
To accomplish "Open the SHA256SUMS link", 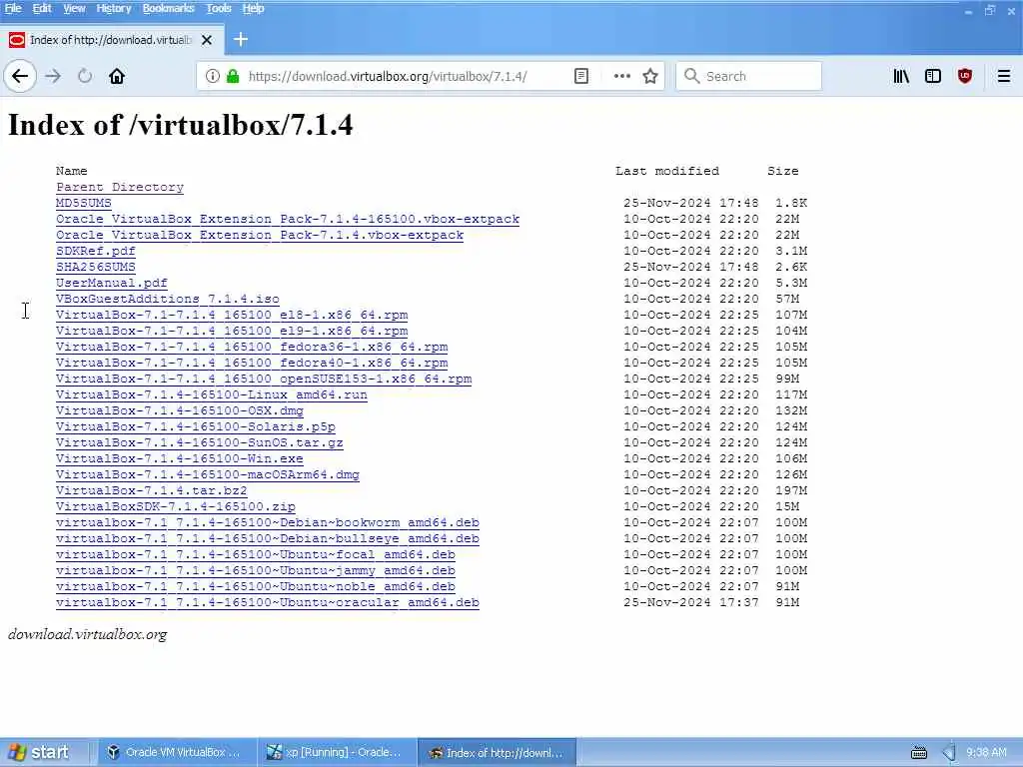I will click(x=96, y=267).
